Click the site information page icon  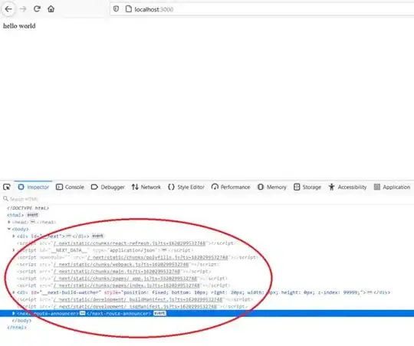tap(129, 9)
